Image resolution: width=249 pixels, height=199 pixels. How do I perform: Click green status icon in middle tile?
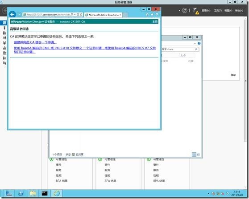tap(100, 159)
